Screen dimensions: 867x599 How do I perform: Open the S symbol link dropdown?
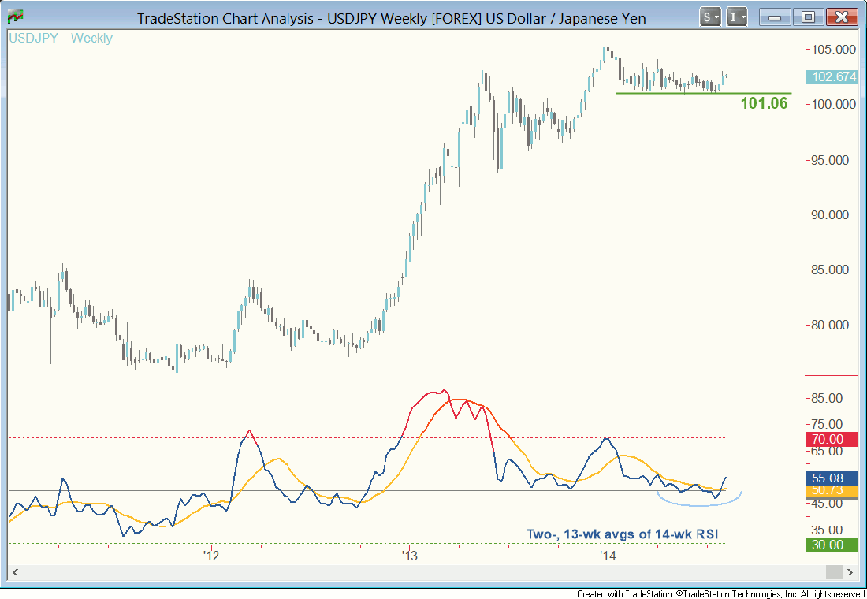tap(711, 17)
